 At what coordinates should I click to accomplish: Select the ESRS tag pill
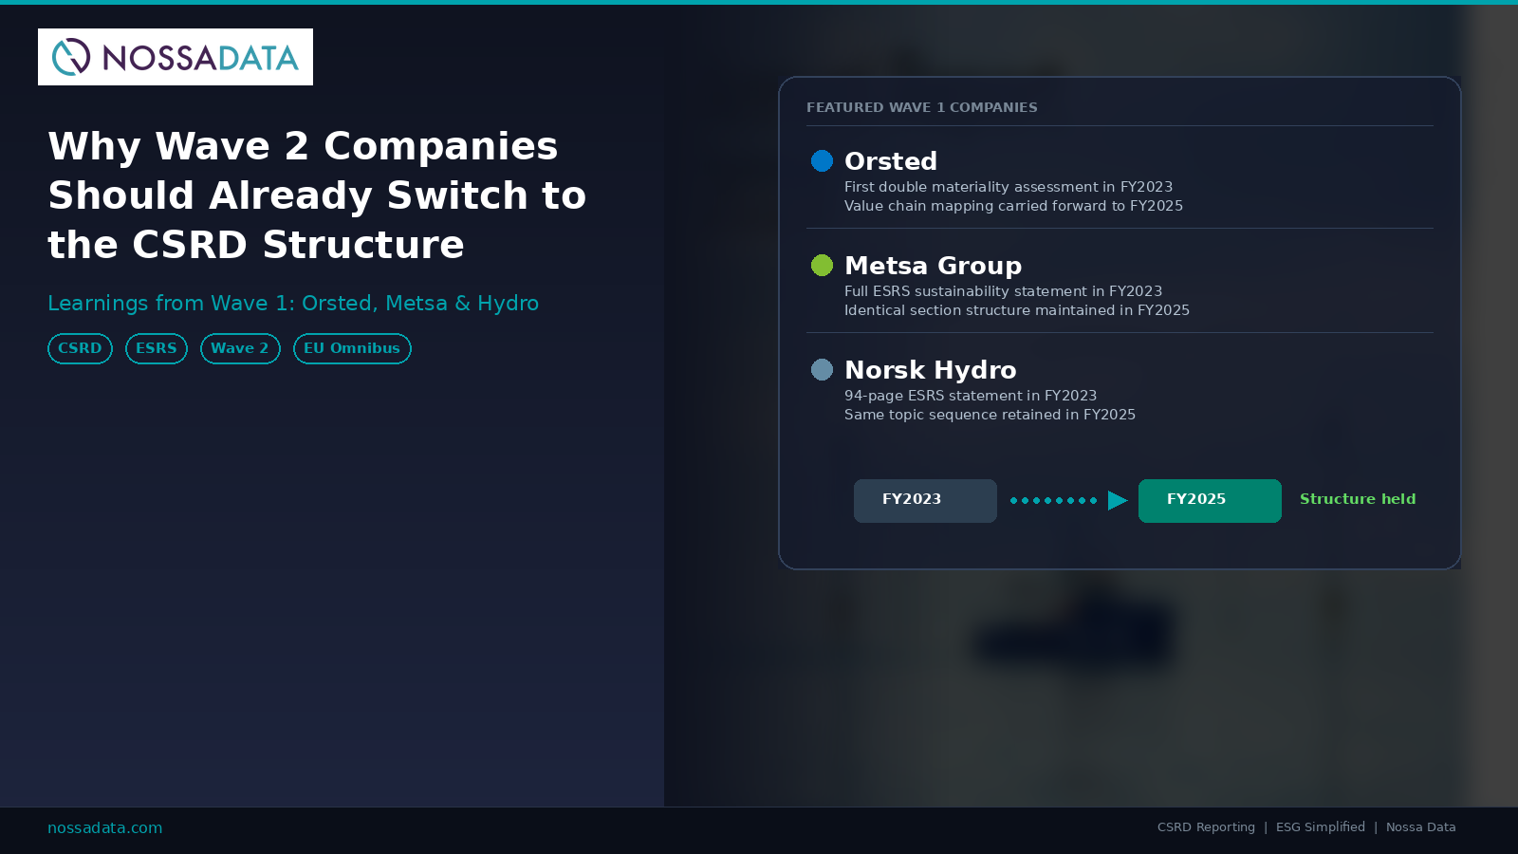click(157, 348)
